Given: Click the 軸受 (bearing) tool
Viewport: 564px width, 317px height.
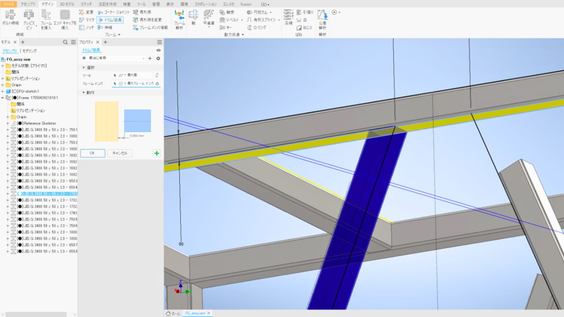Looking at the screenshot, I should click(227, 12).
